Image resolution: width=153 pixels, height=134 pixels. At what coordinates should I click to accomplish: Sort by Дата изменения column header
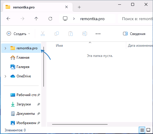pyautogui.click(x=140, y=46)
